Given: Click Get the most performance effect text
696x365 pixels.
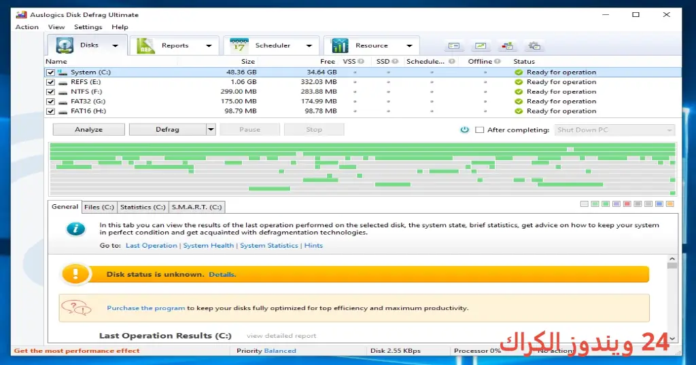Looking at the screenshot, I should [77, 350].
